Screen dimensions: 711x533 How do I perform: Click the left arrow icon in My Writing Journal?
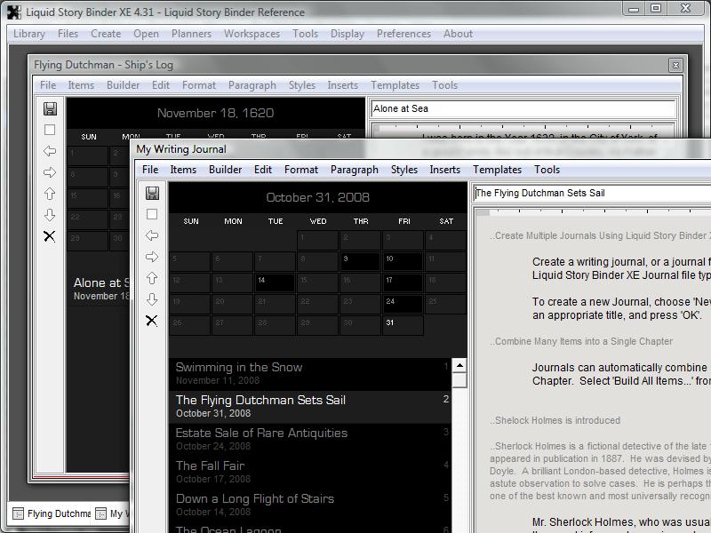[152, 235]
